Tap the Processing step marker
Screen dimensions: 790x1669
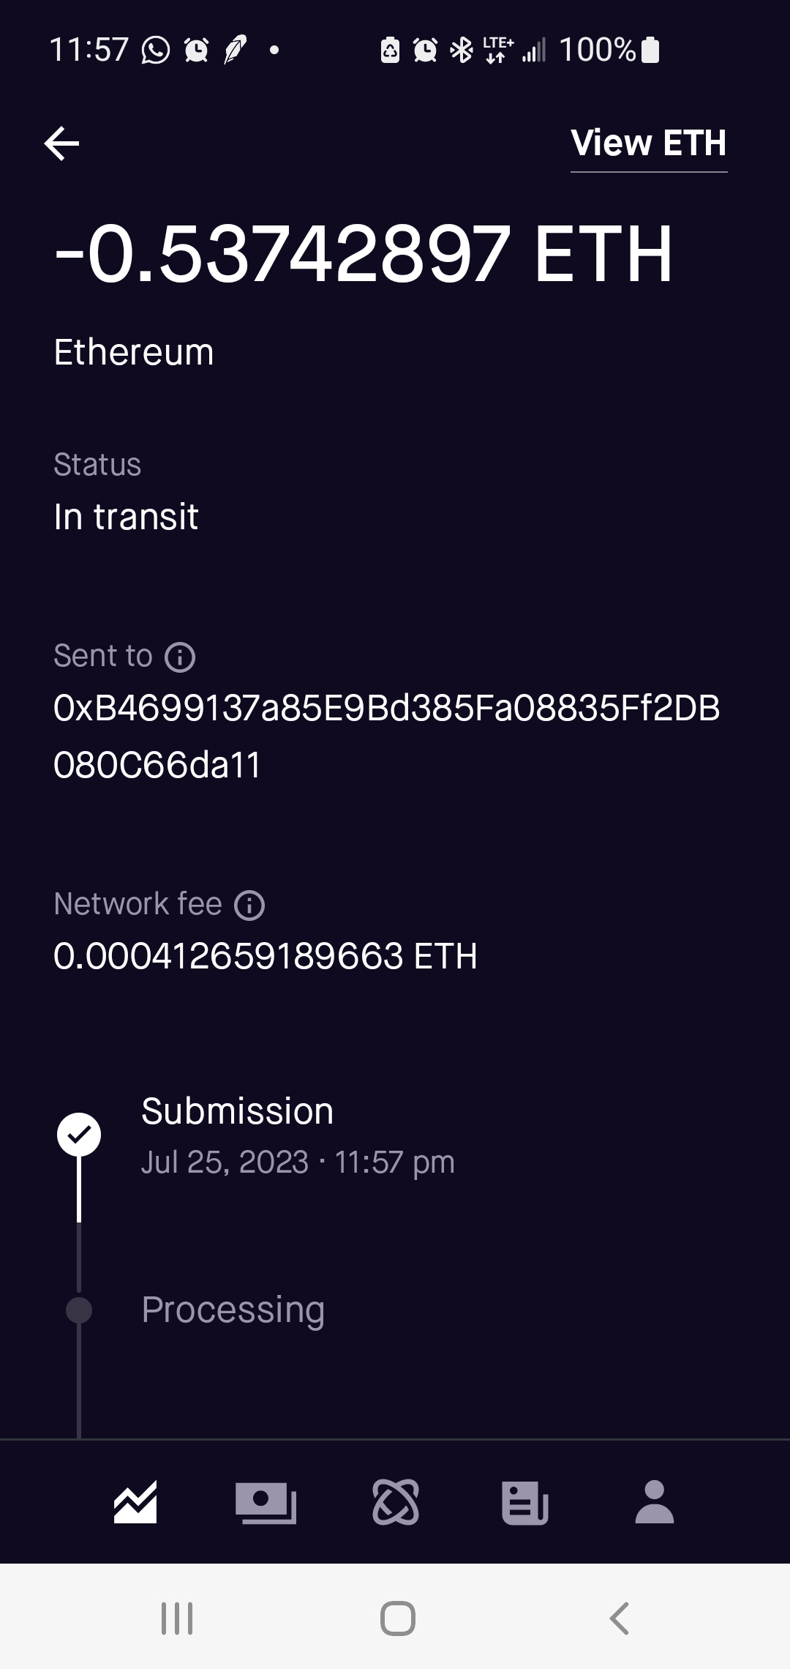(x=79, y=1310)
